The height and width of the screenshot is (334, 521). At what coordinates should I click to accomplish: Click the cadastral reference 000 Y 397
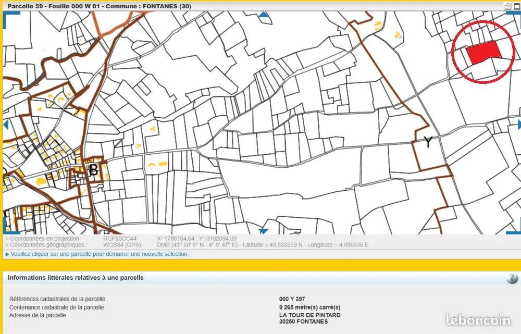tap(292, 299)
